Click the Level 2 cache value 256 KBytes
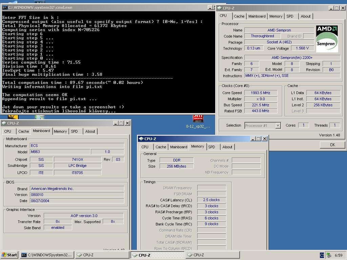Screen dimensions: 347x260 (x=323, y=105)
